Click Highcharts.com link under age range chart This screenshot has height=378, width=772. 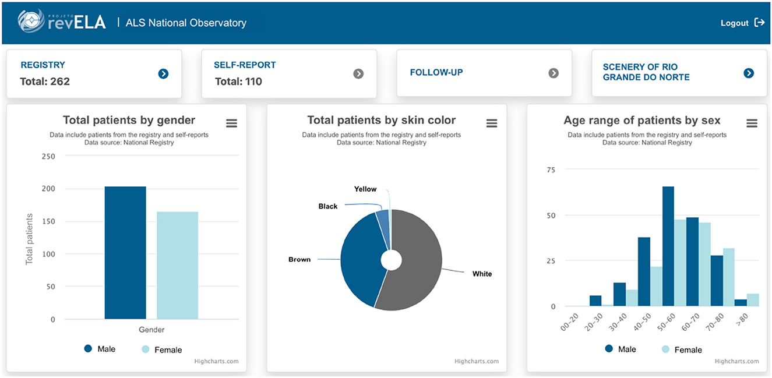[736, 362]
